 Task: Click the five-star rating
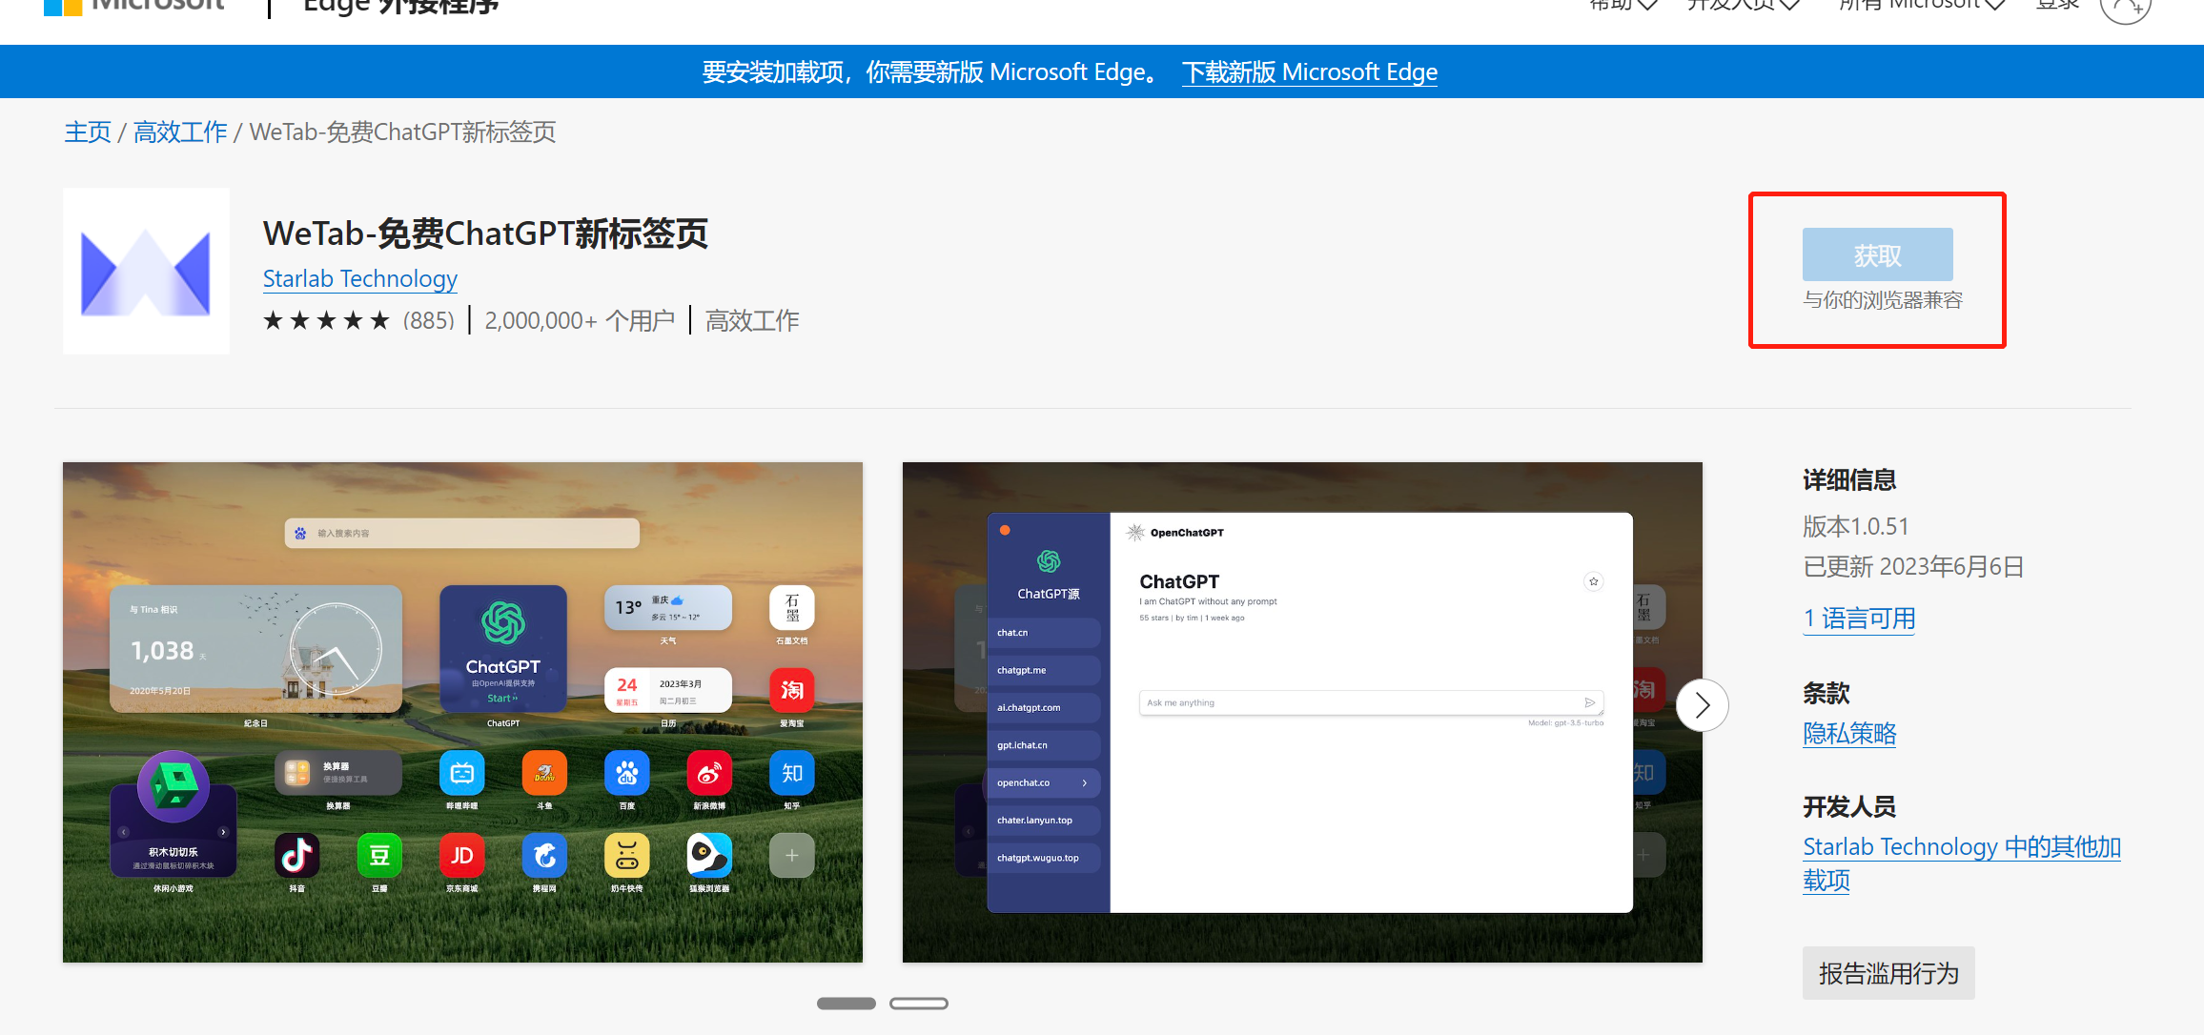click(x=326, y=320)
